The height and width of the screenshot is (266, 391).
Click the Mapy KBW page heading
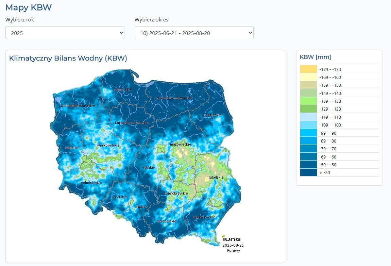[x=29, y=7]
